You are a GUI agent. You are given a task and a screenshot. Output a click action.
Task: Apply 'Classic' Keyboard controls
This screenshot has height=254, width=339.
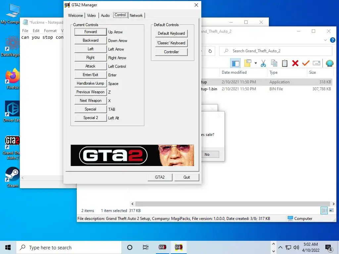(x=171, y=43)
